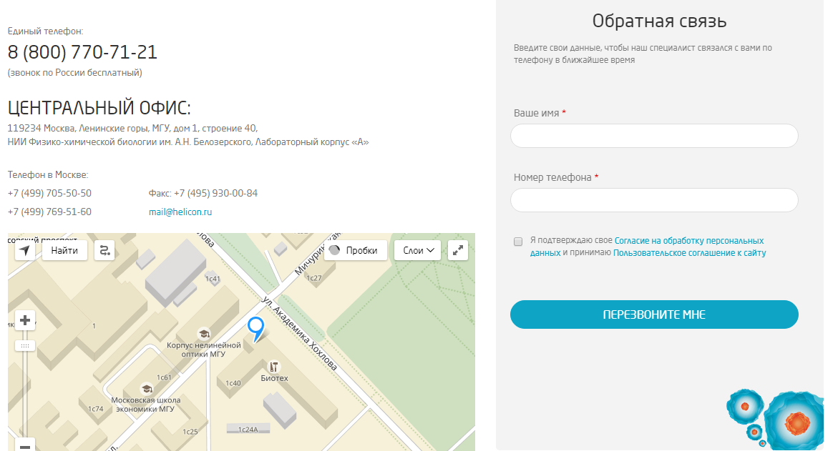Zoom in the map with plus button
The image size is (838, 451).
(25, 320)
